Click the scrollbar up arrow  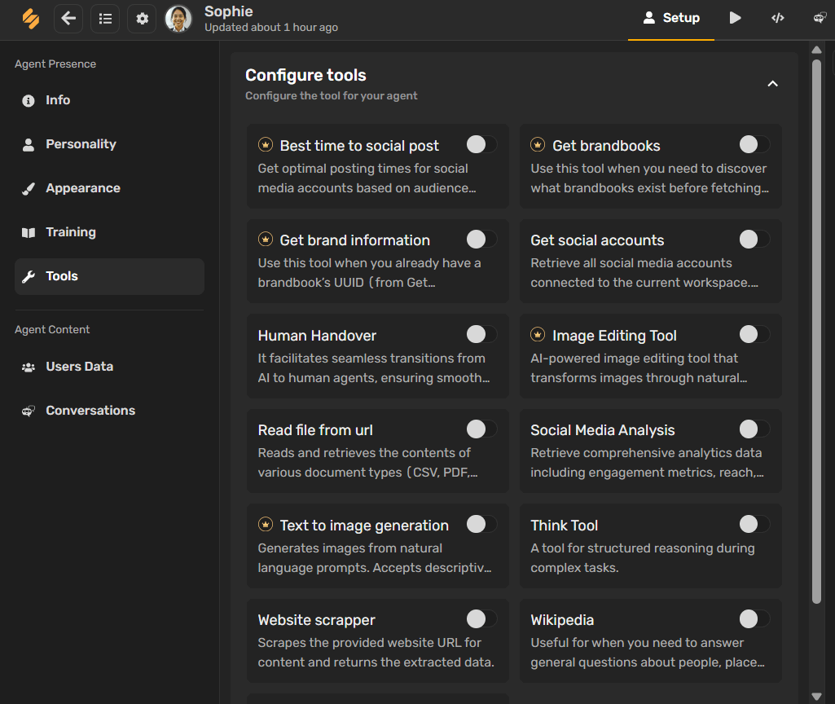(x=816, y=50)
